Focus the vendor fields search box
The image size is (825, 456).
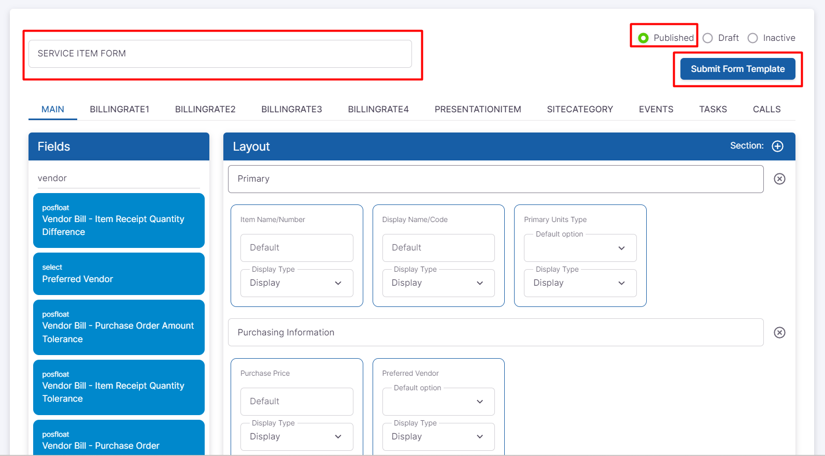coord(118,178)
